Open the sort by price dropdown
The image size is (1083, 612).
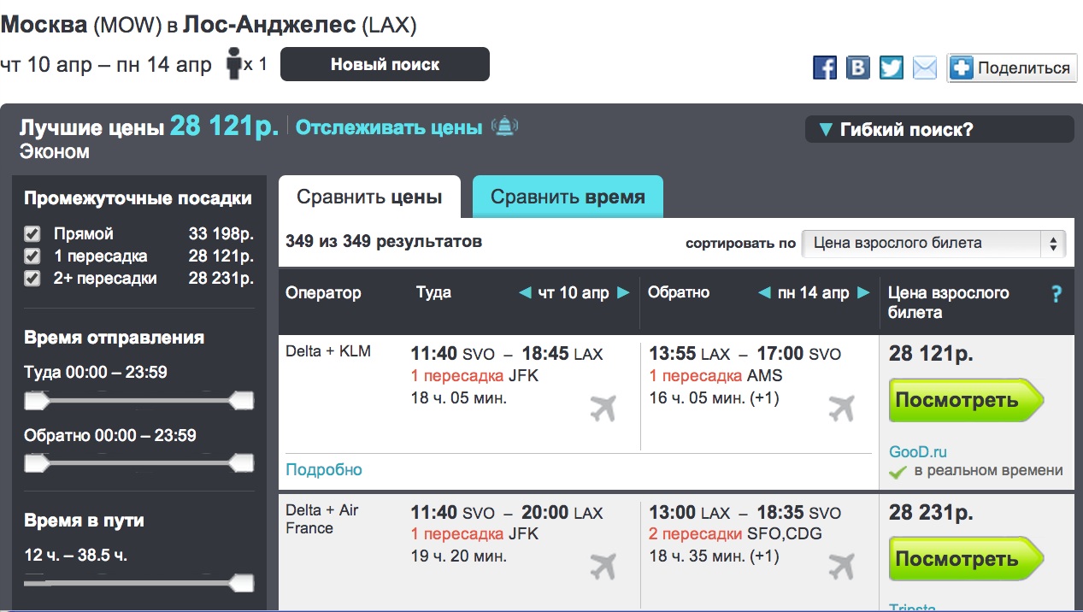point(933,243)
